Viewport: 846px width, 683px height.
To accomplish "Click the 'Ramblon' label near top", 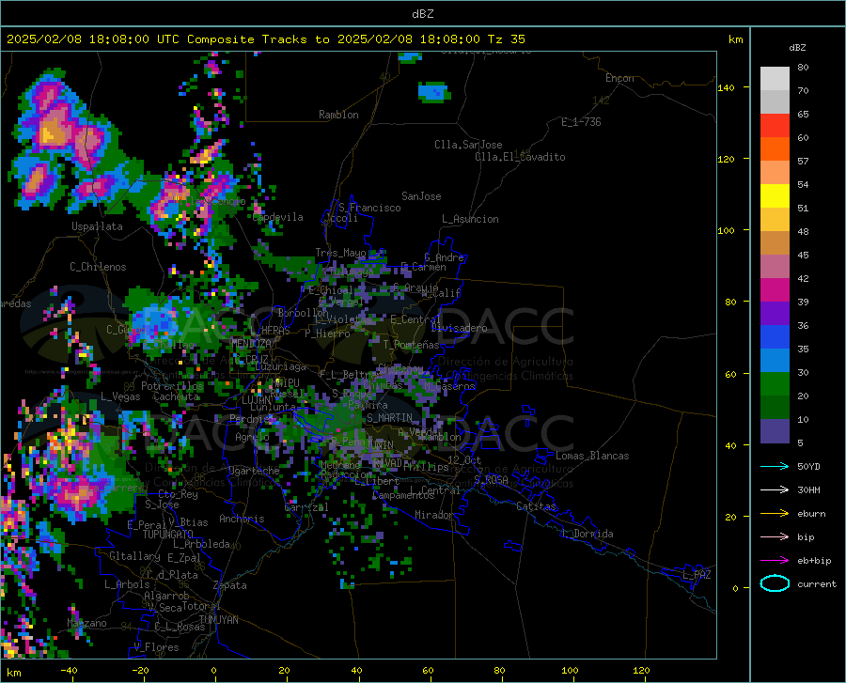I will pyautogui.click(x=338, y=115).
